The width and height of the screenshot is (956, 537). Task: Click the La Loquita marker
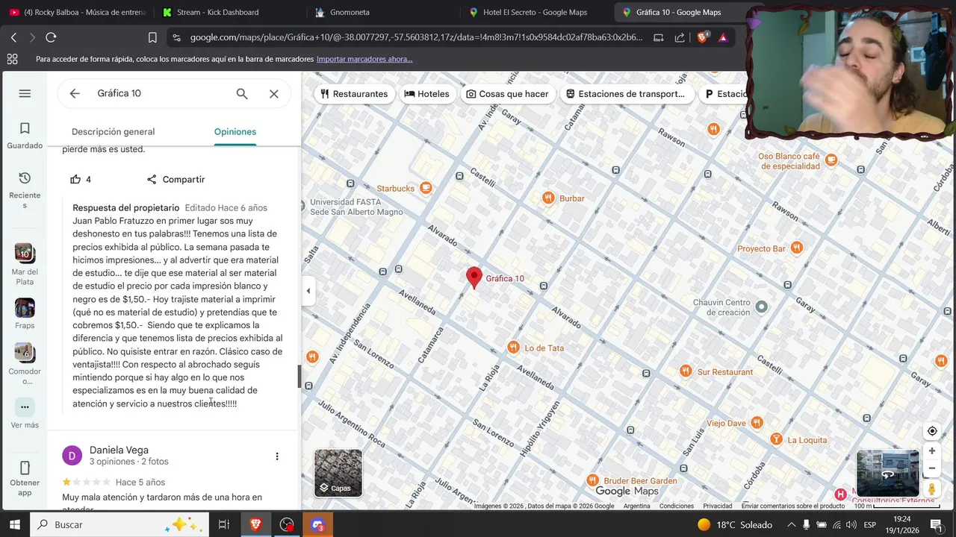776,439
